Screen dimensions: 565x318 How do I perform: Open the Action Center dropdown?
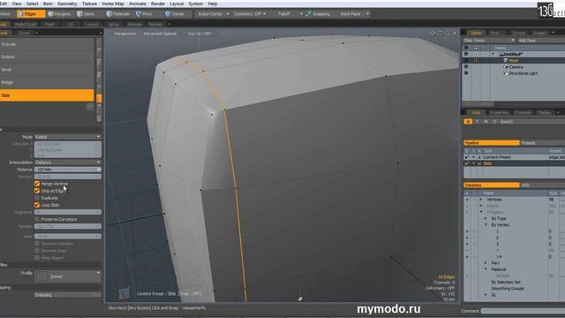click(213, 14)
